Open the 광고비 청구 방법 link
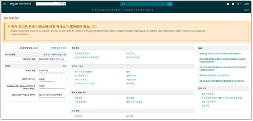This screenshot has width=253, height=121. (133, 57)
